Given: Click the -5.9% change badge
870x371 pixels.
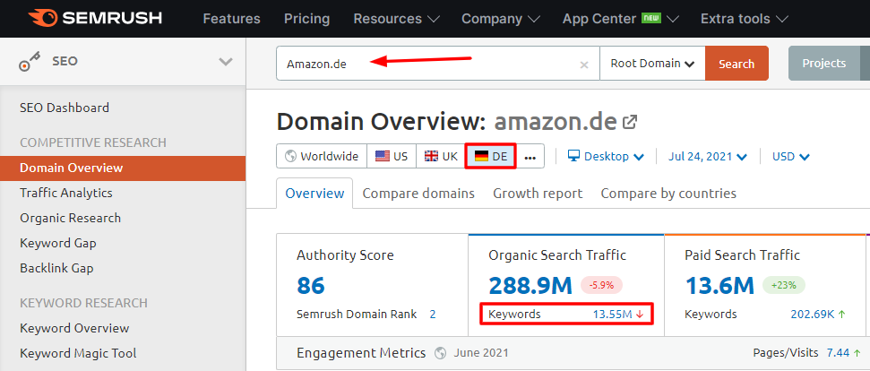Looking at the screenshot, I should click(601, 286).
